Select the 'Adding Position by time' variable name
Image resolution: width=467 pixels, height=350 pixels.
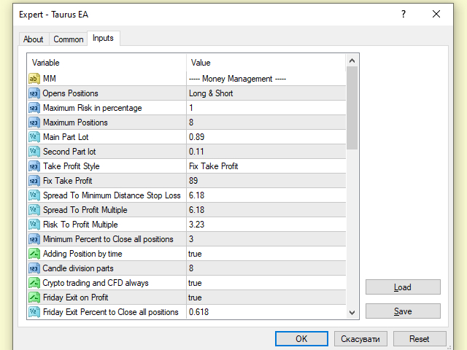pyautogui.click(x=82, y=254)
